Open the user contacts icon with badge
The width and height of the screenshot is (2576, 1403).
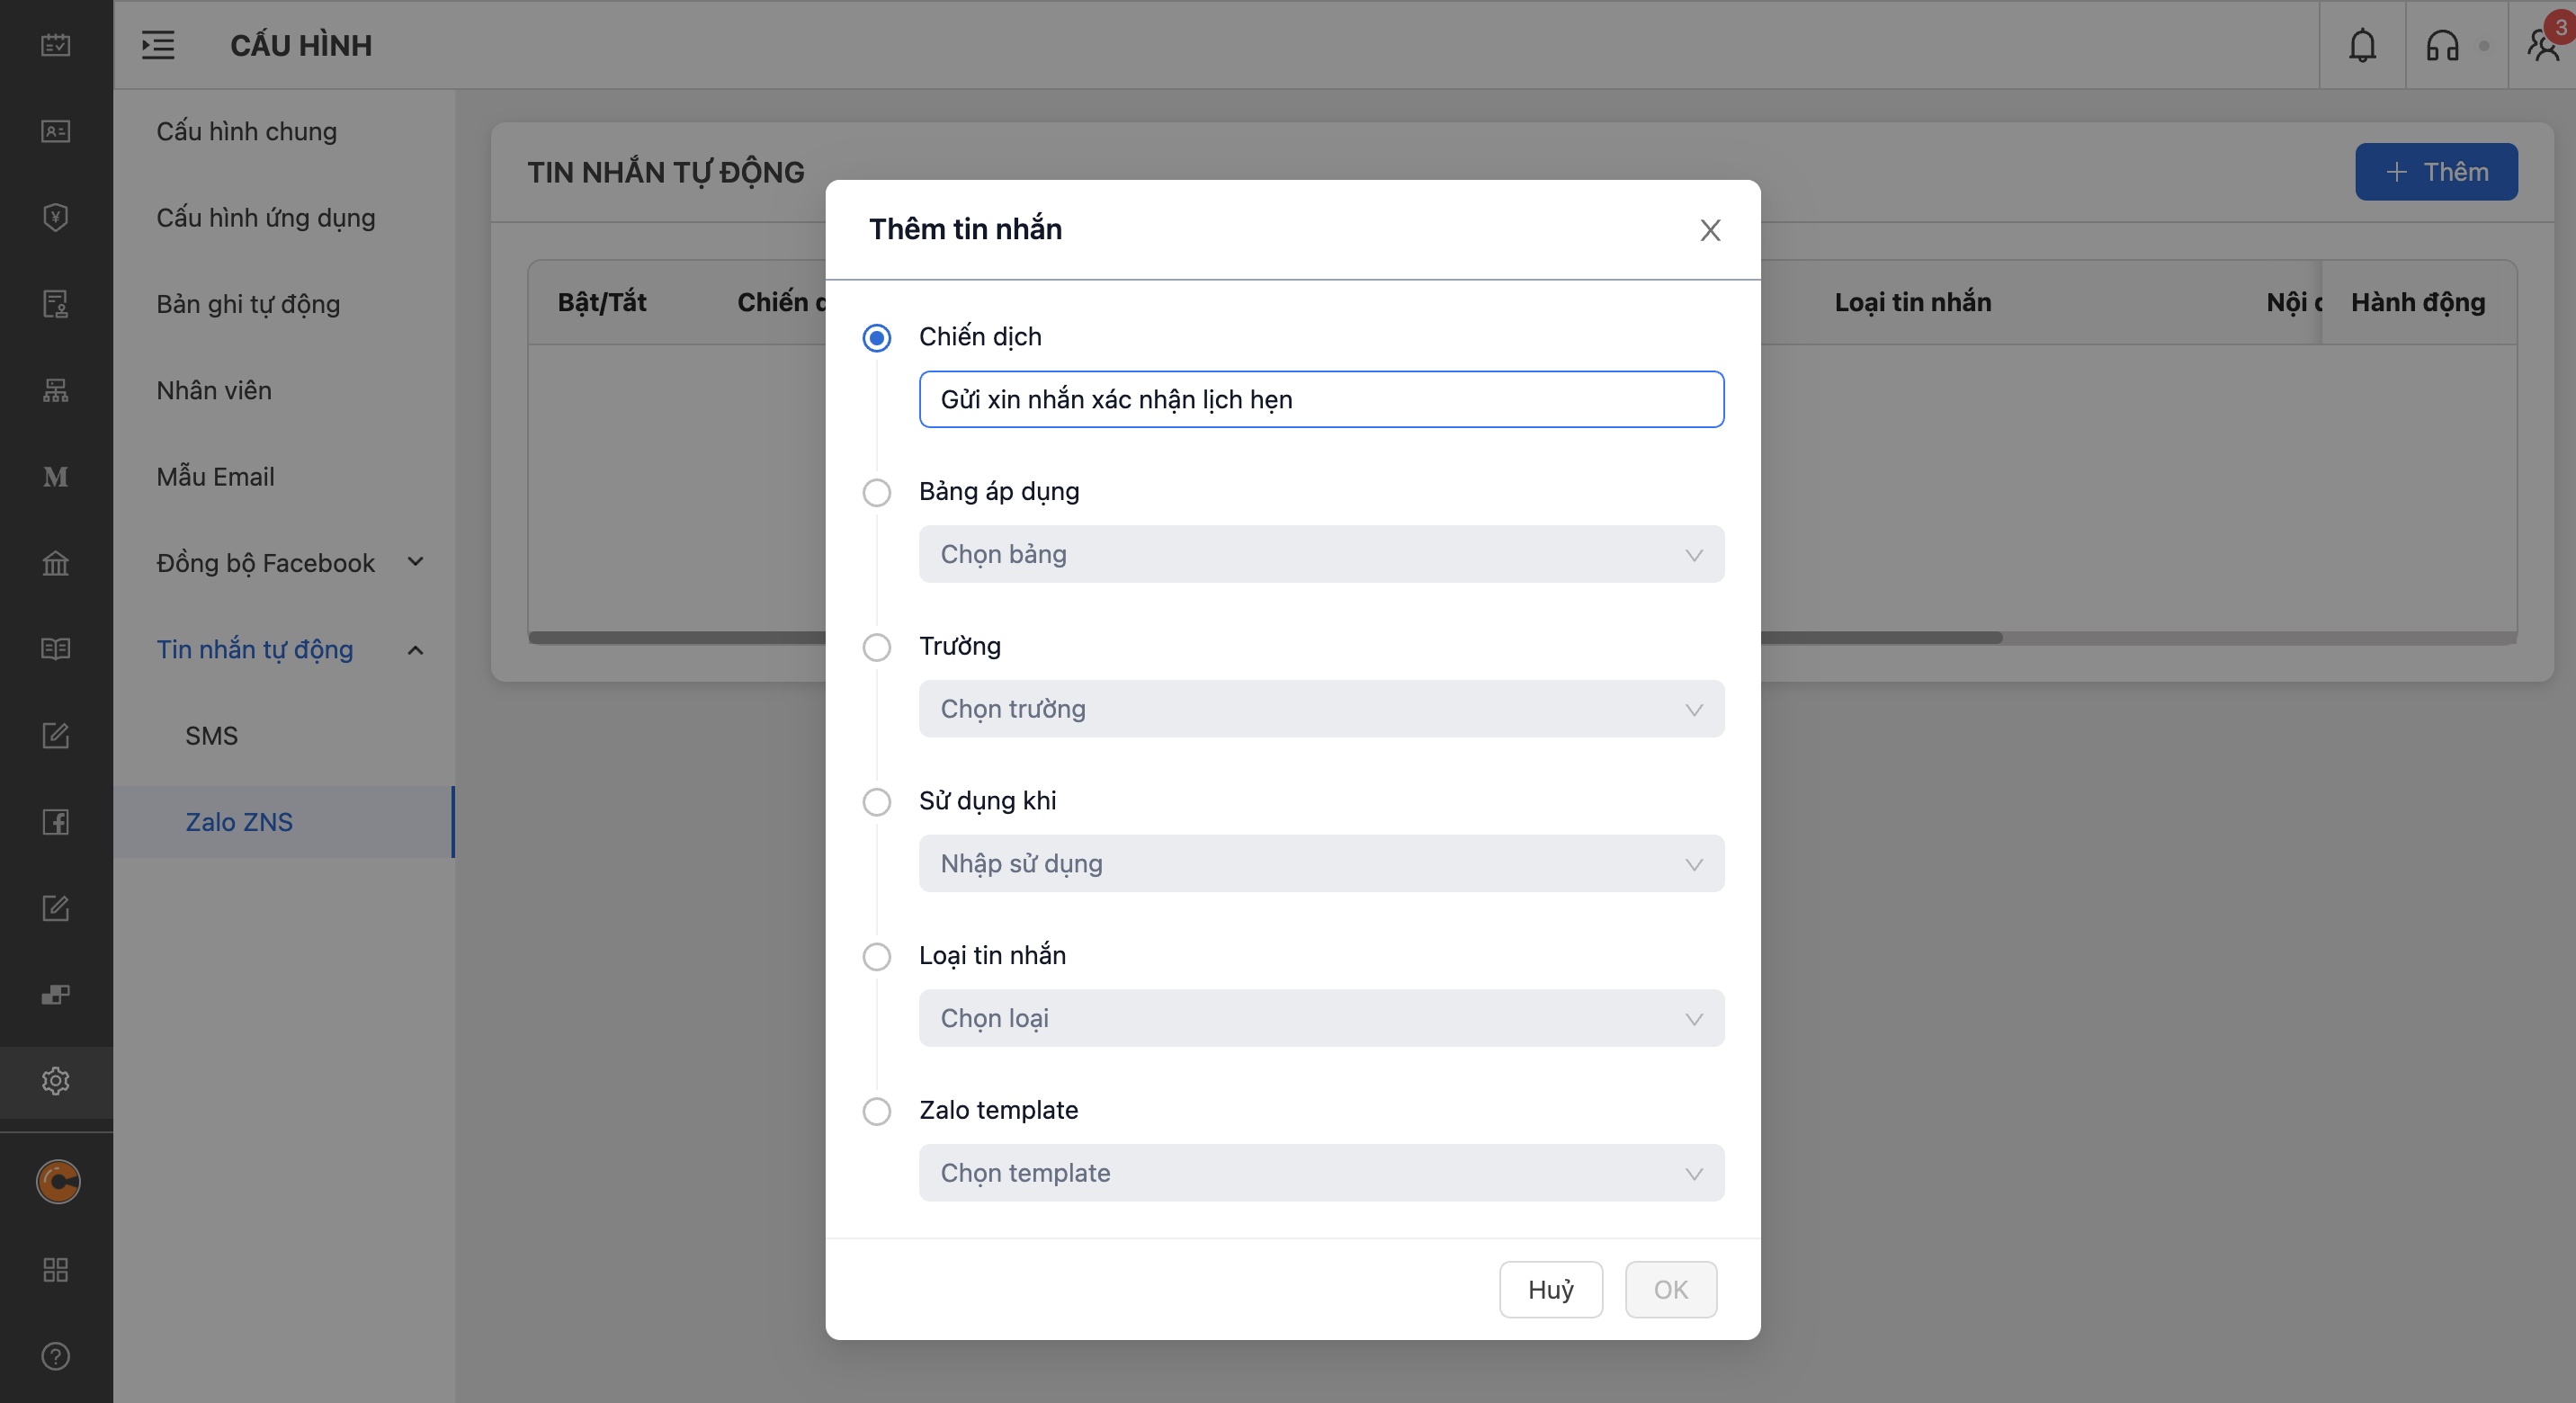click(2543, 45)
